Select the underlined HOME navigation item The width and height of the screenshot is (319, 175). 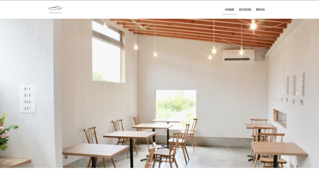(x=229, y=10)
